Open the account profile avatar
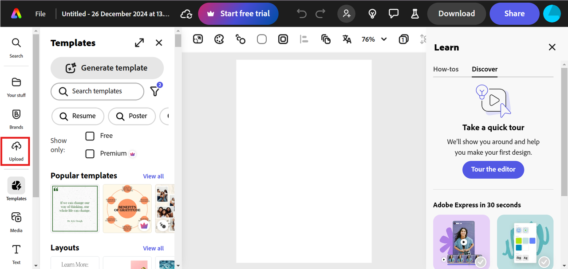 click(x=552, y=14)
